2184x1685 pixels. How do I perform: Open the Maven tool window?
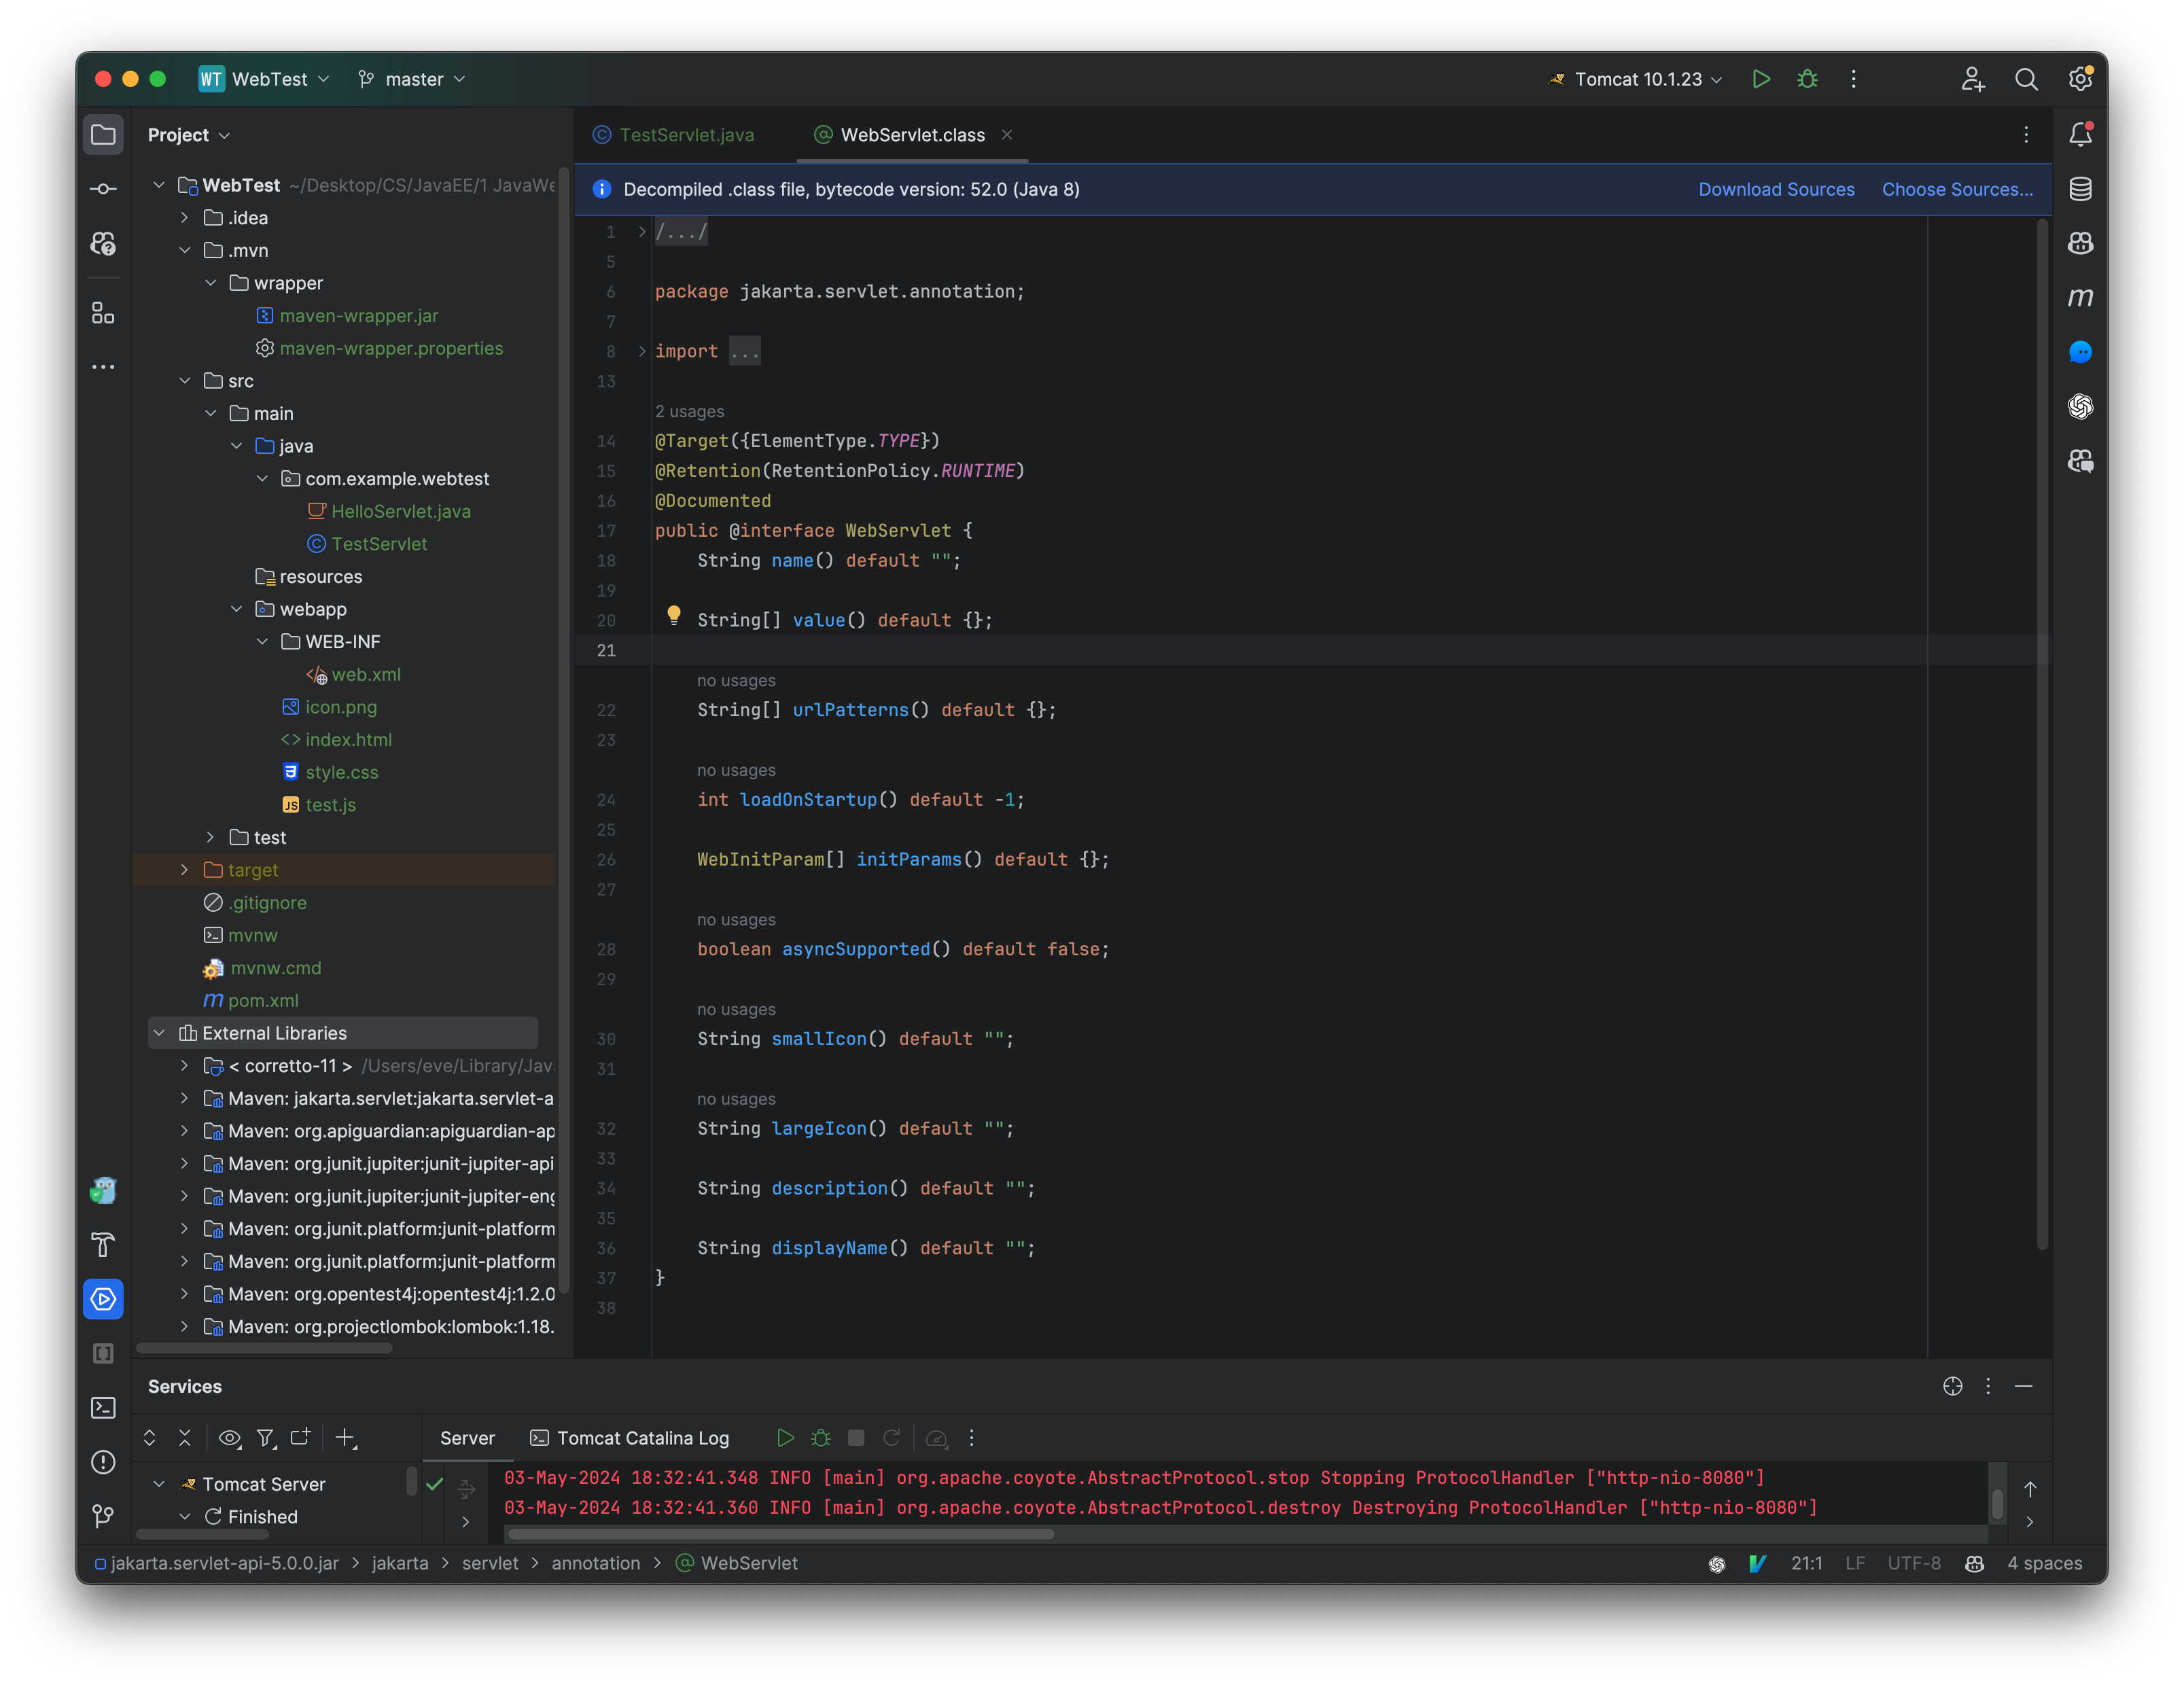pyautogui.click(x=2080, y=296)
